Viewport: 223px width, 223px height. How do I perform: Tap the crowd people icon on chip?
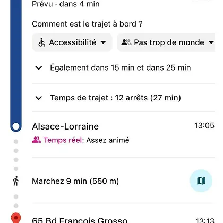click(x=126, y=42)
